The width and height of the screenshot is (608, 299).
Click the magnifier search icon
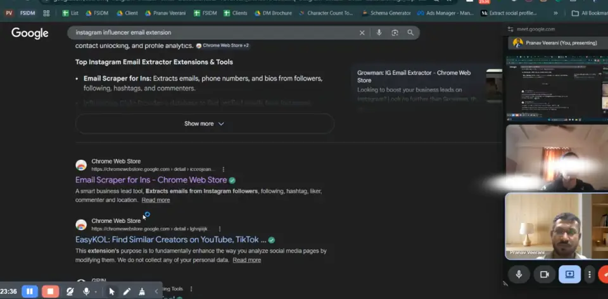[410, 32]
